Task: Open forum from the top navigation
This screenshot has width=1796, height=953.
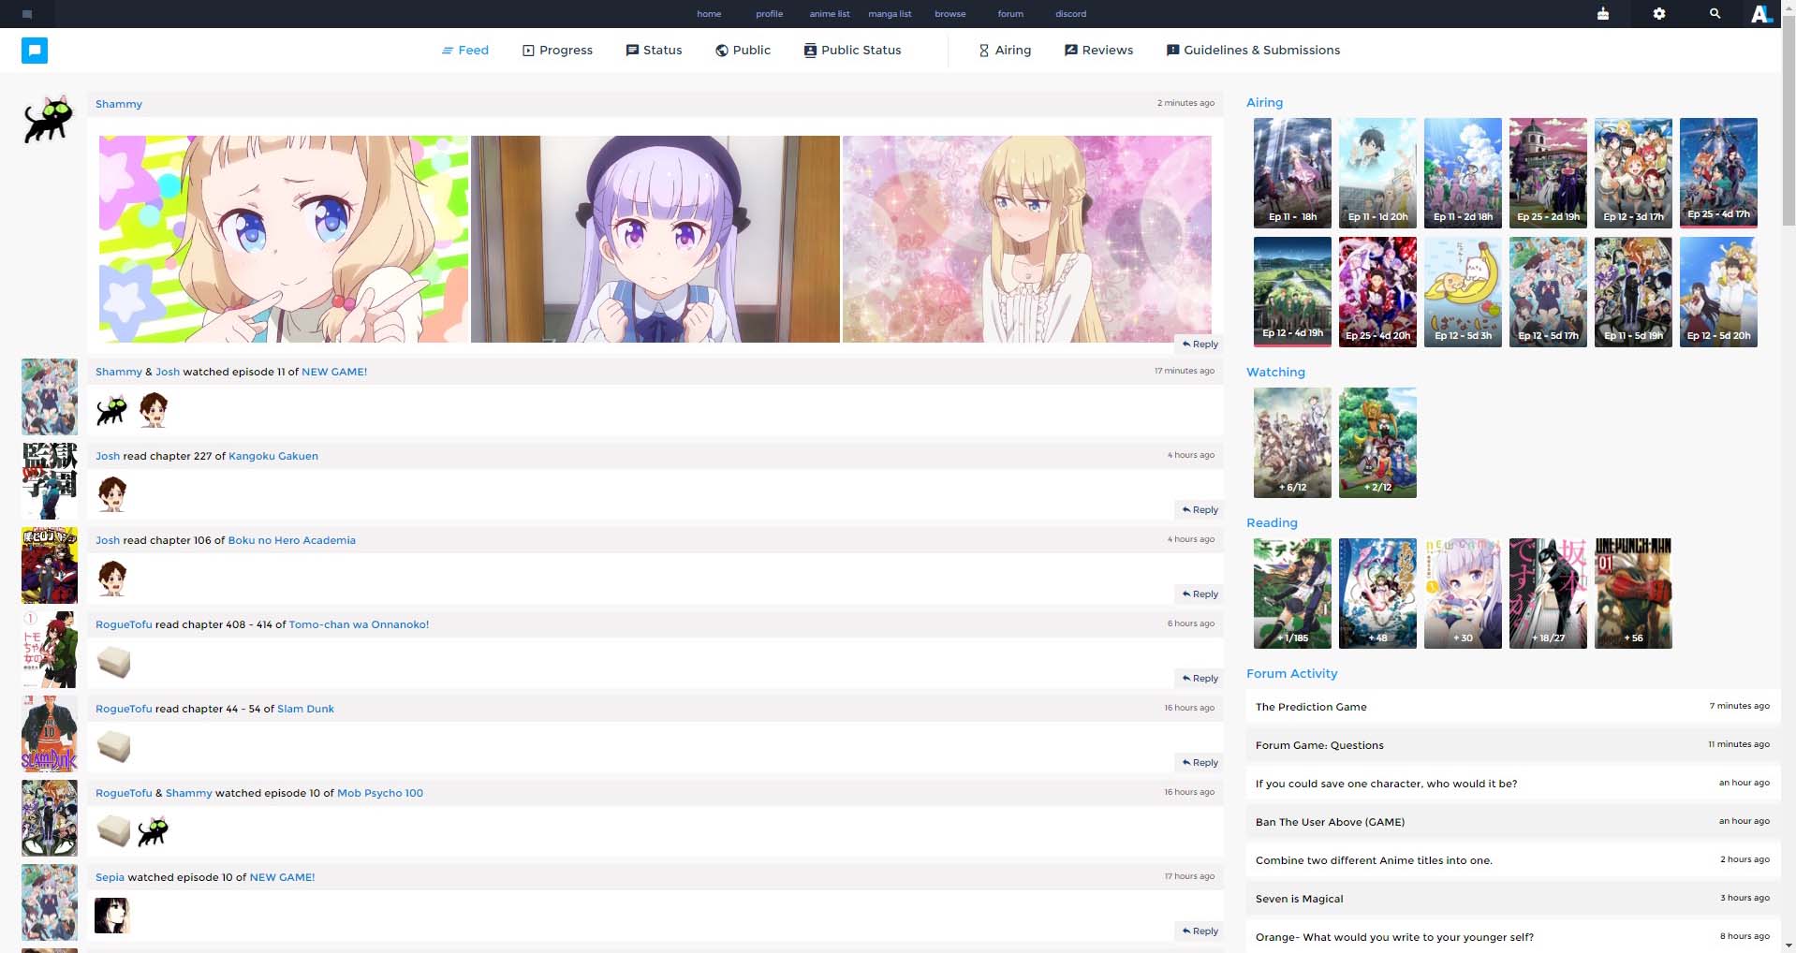Action: (1010, 14)
